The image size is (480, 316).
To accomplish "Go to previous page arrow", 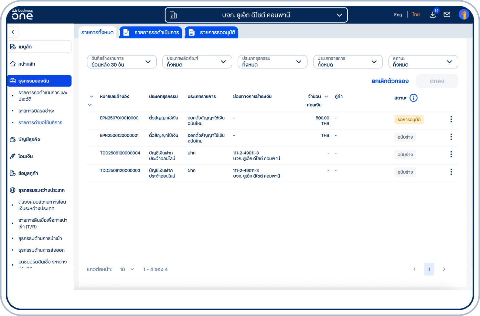I will [x=414, y=269].
